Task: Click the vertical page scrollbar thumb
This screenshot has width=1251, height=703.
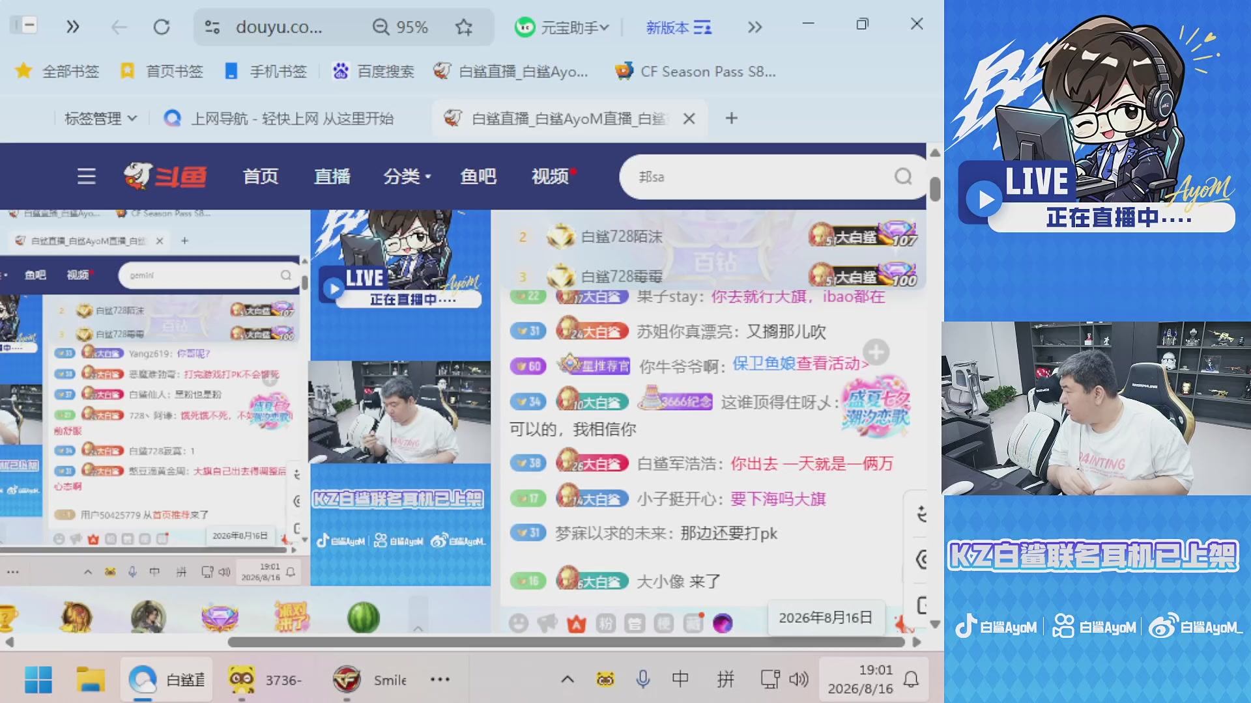Action: point(935,189)
